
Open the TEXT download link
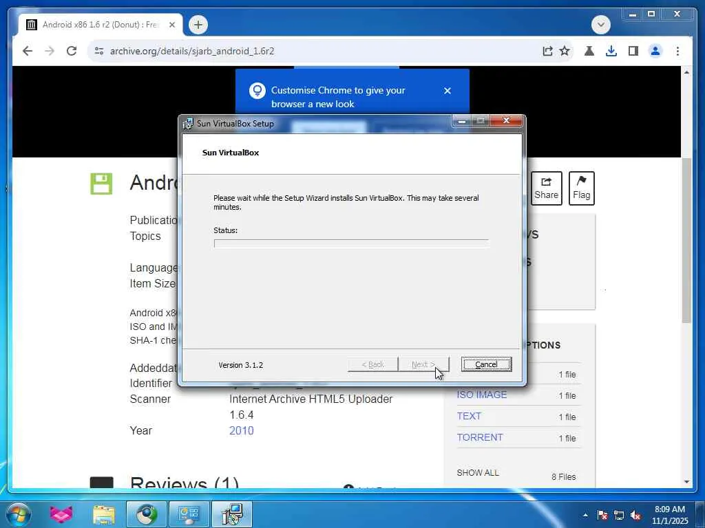click(x=469, y=416)
